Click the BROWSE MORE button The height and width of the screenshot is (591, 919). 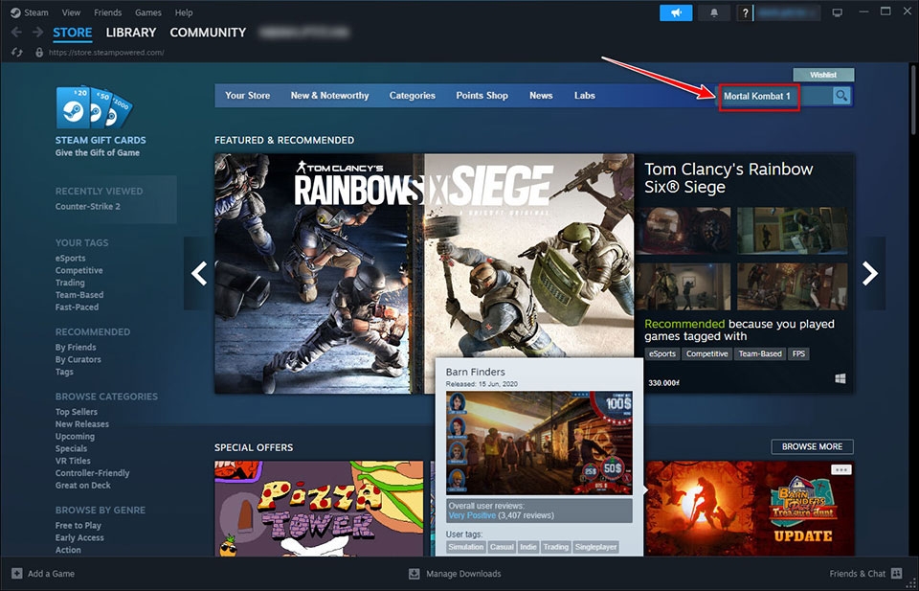[x=812, y=446]
